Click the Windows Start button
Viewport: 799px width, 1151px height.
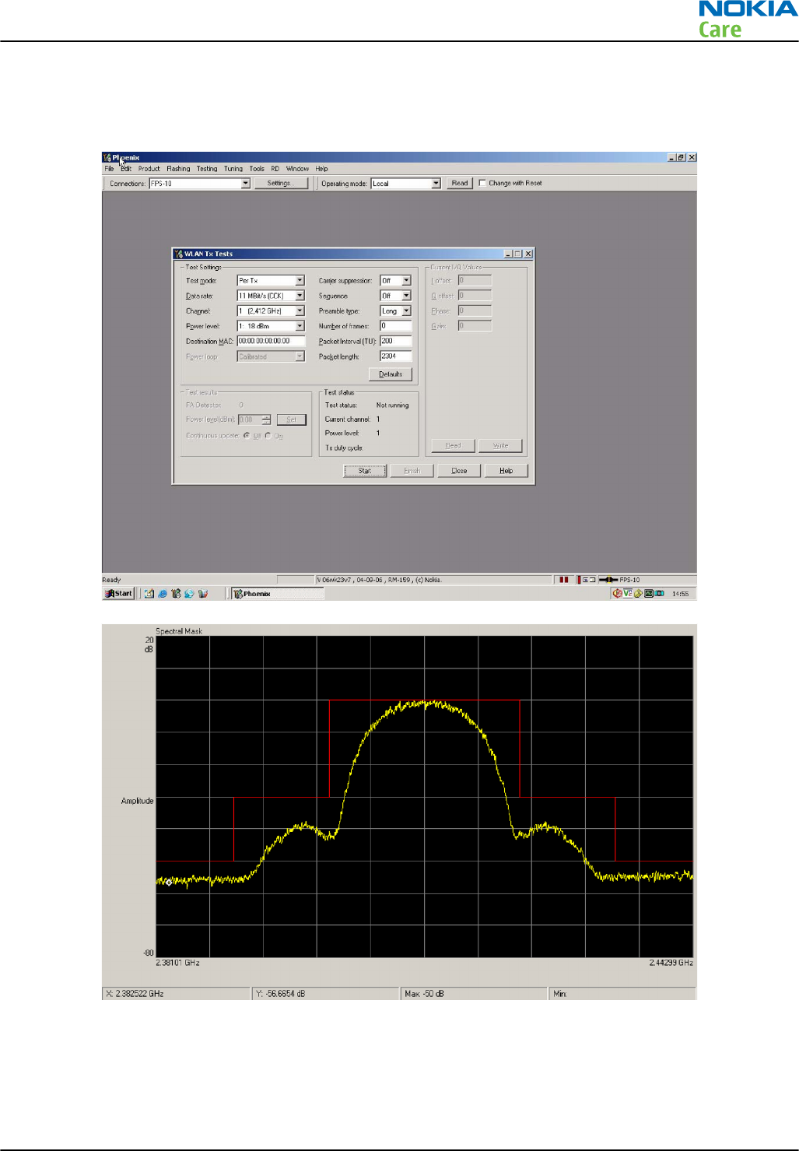tap(119, 594)
